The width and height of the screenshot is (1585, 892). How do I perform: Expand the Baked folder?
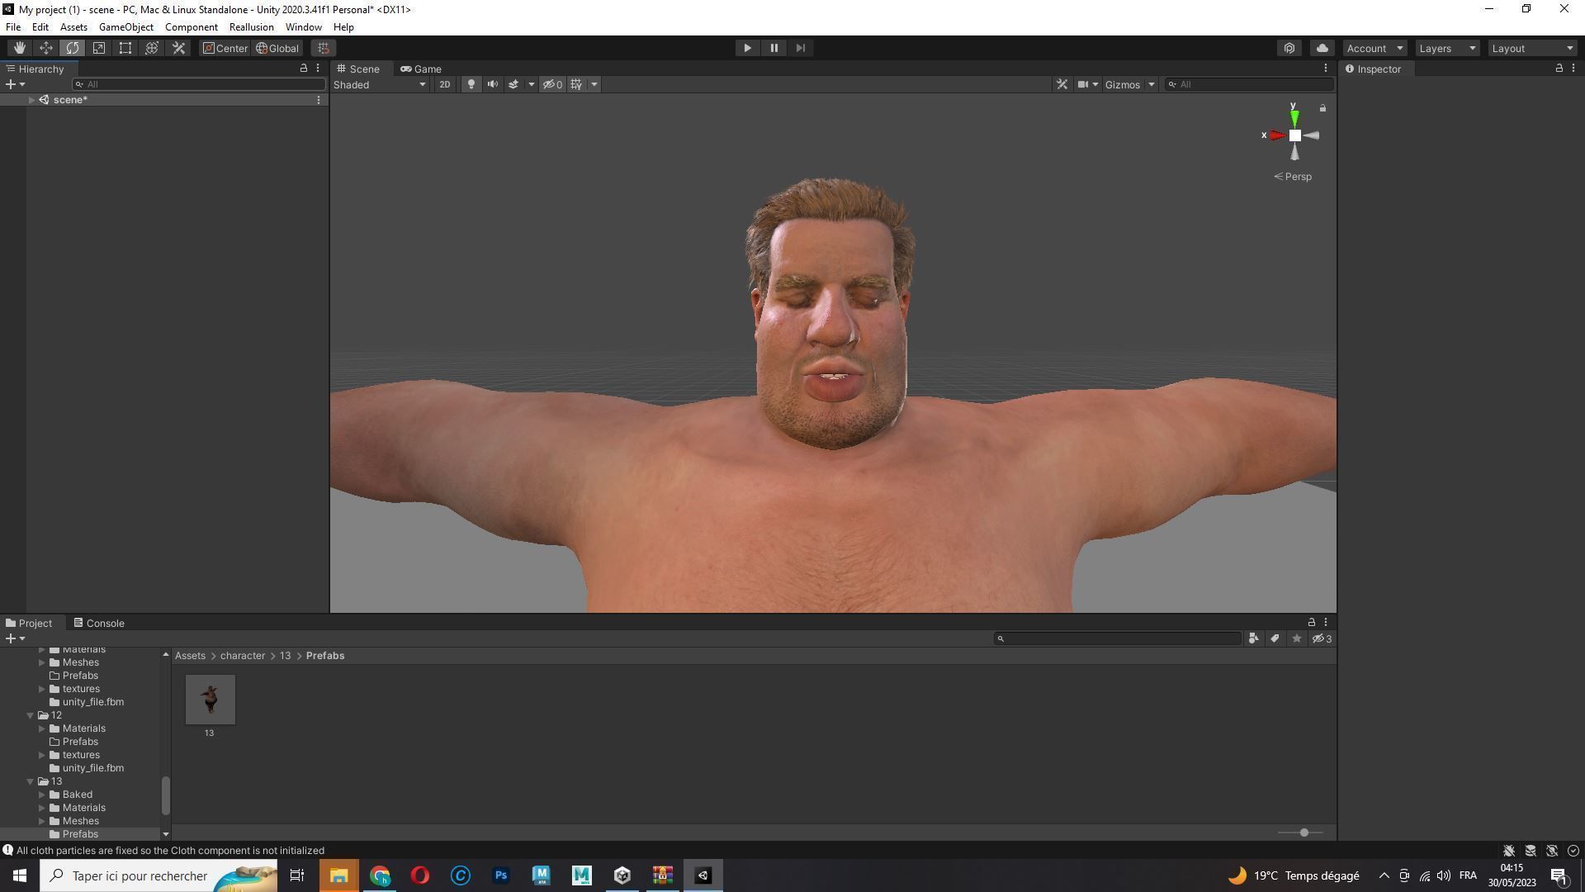point(42,795)
